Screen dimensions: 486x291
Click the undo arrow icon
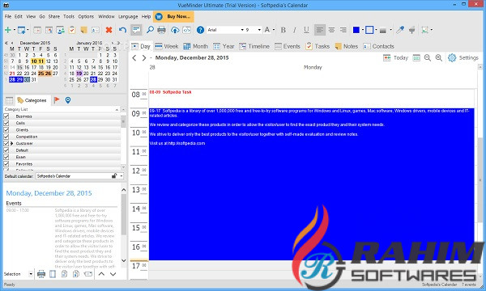click(x=123, y=30)
